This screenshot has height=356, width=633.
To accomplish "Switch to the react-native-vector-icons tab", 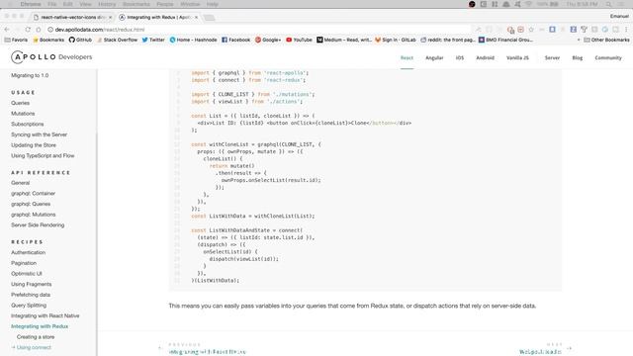I will [72, 18].
